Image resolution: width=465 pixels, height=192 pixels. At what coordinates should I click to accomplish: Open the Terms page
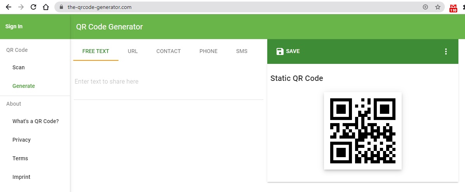20,158
